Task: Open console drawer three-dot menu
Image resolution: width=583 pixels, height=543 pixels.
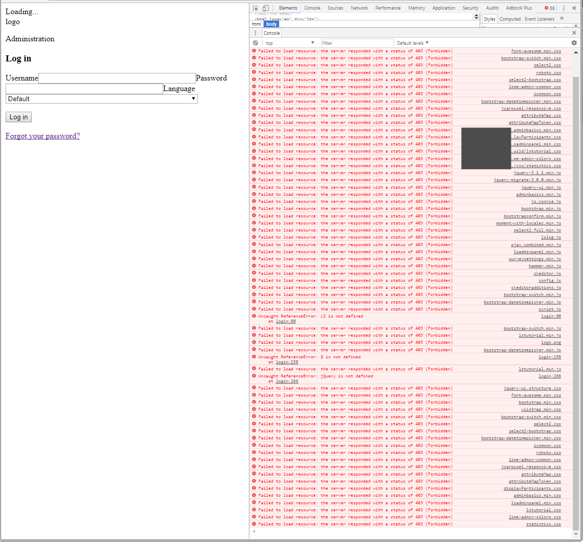Action: click(x=255, y=33)
